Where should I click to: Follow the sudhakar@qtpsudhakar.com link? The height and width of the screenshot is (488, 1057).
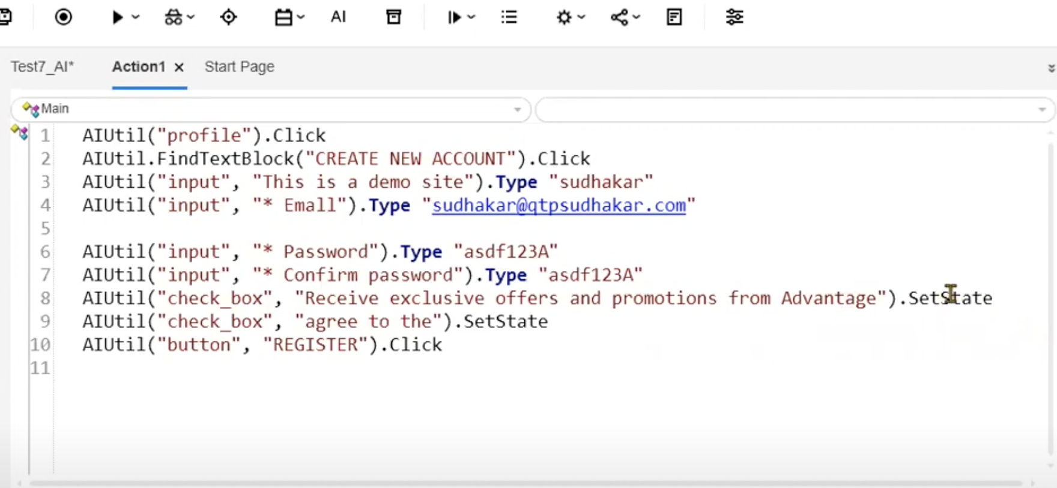click(559, 205)
